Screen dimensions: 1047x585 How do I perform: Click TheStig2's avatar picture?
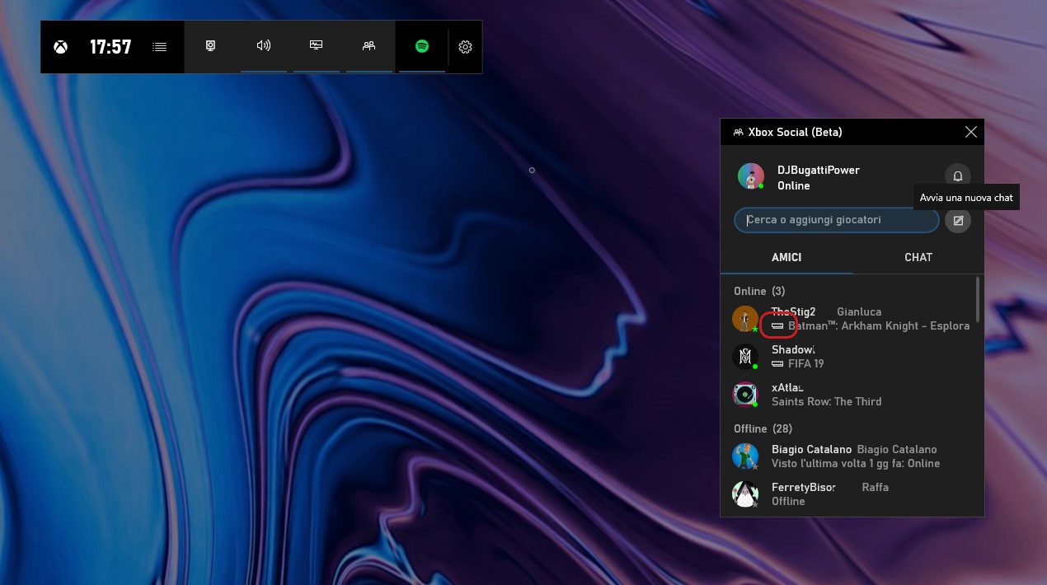[745, 319]
